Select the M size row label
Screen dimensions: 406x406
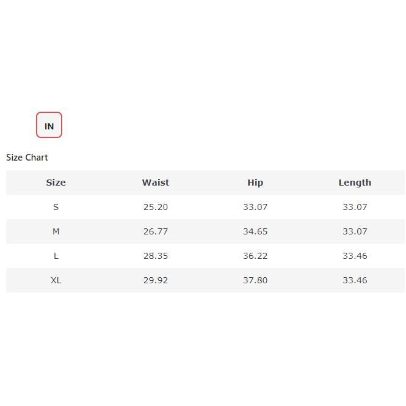coord(56,231)
